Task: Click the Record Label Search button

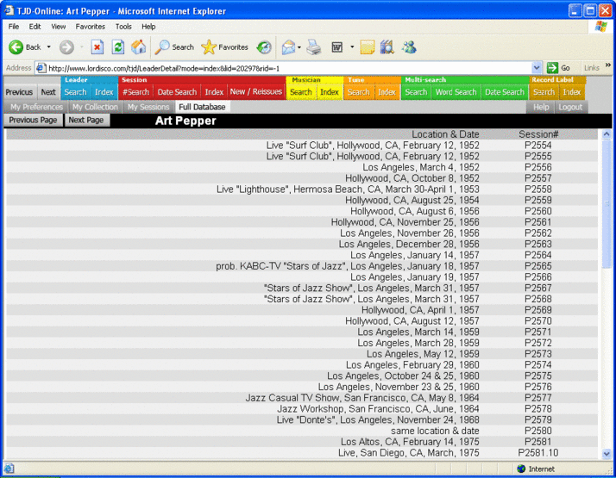Action: click(x=544, y=92)
